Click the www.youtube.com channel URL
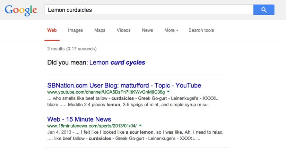The height and width of the screenshot is (153, 286). [x=106, y=92]
